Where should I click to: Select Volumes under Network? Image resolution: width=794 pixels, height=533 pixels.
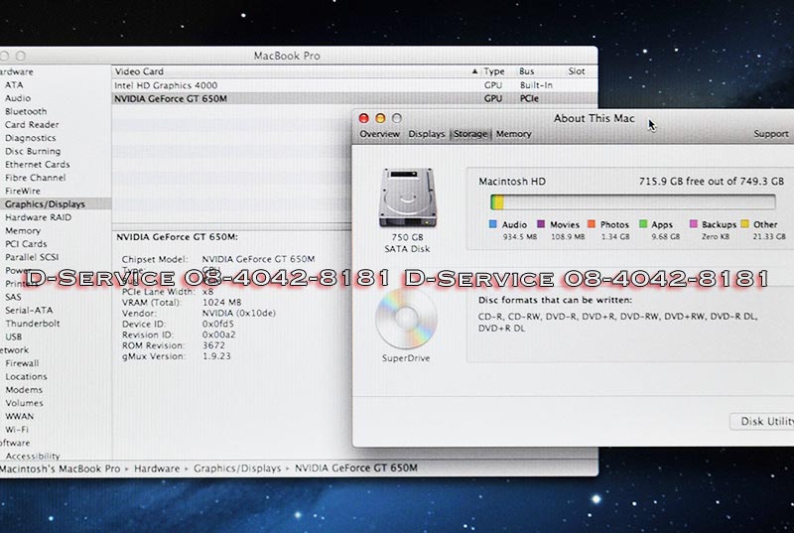coord(24,403)
